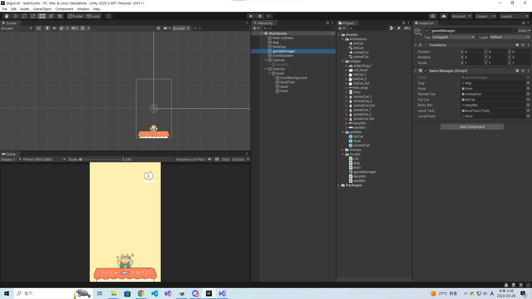Adjust the Game view Scale slider
This screenshot has width=532, height=299.
(x=100, y=159)
